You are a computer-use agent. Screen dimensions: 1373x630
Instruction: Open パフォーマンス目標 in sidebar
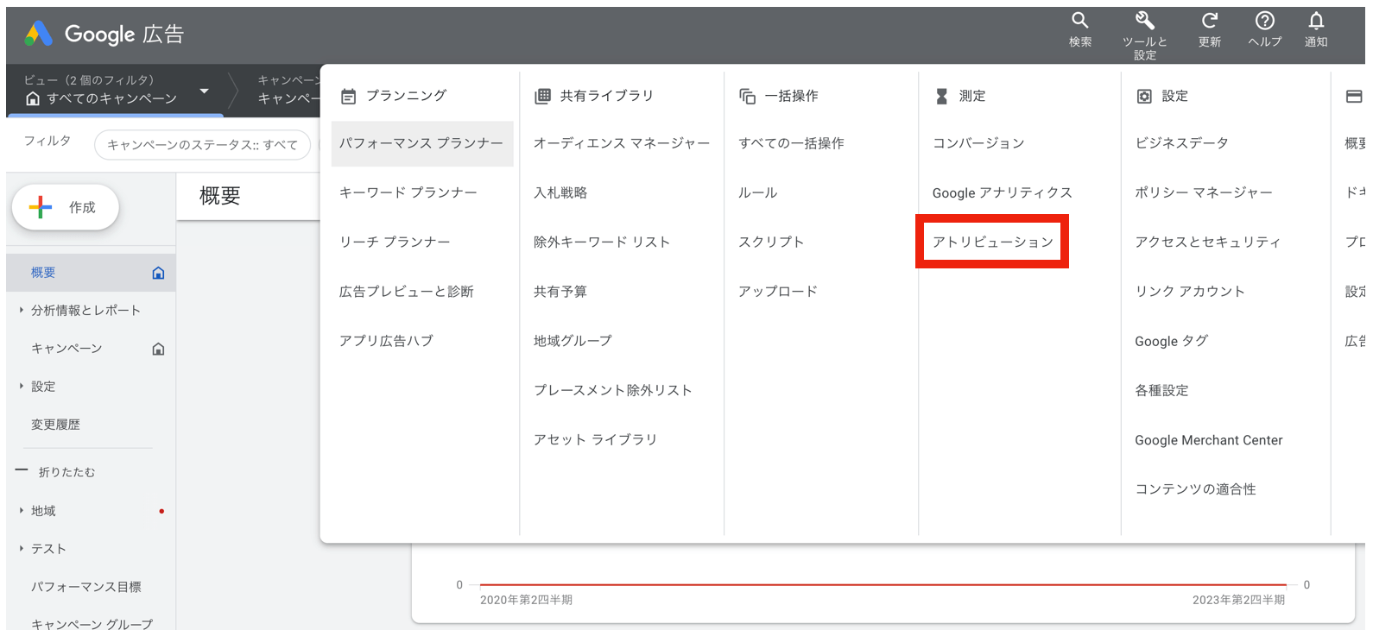(x=86, y=587)
